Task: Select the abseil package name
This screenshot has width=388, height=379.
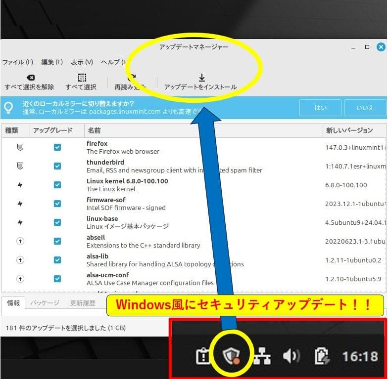Action: tap(96, 237)
